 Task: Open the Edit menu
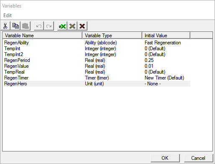click(8, 15)
